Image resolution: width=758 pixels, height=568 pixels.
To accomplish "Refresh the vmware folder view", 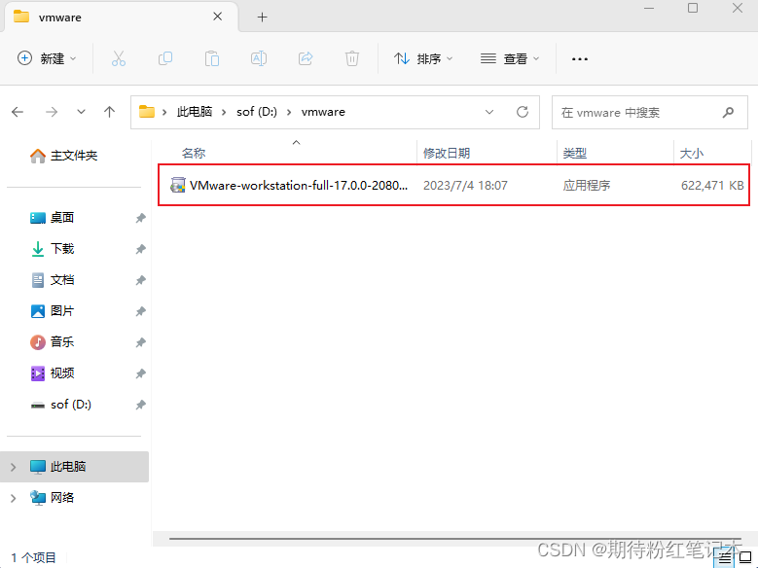I will 523,112.
